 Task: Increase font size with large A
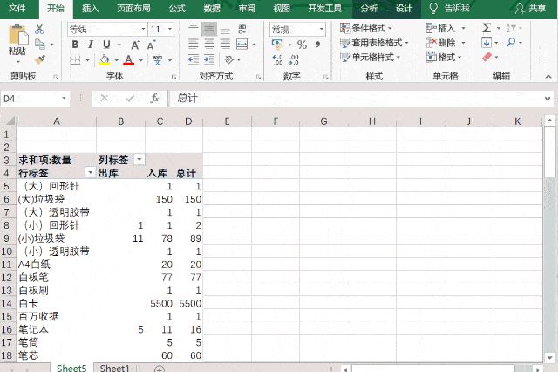[x=135, y=45]
